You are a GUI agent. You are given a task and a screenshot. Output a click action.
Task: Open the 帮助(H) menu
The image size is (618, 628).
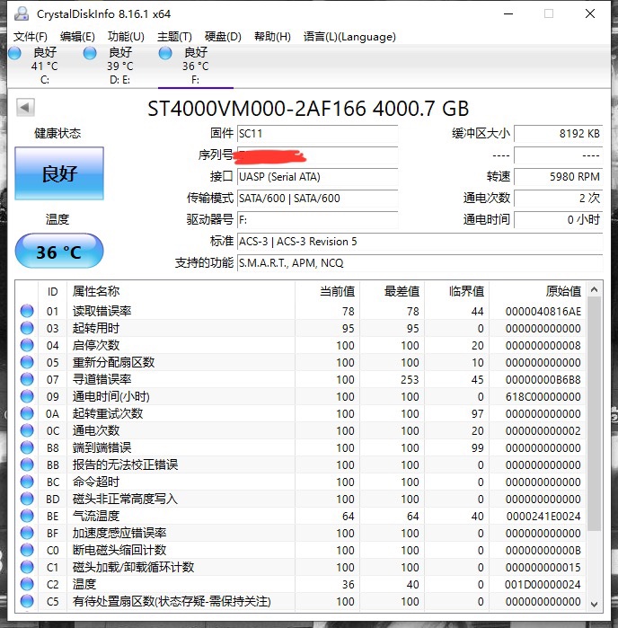(272, 37)
